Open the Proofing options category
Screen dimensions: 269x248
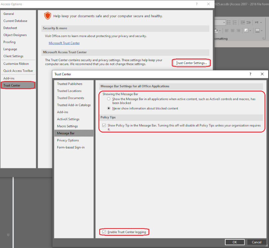[18, 42]
